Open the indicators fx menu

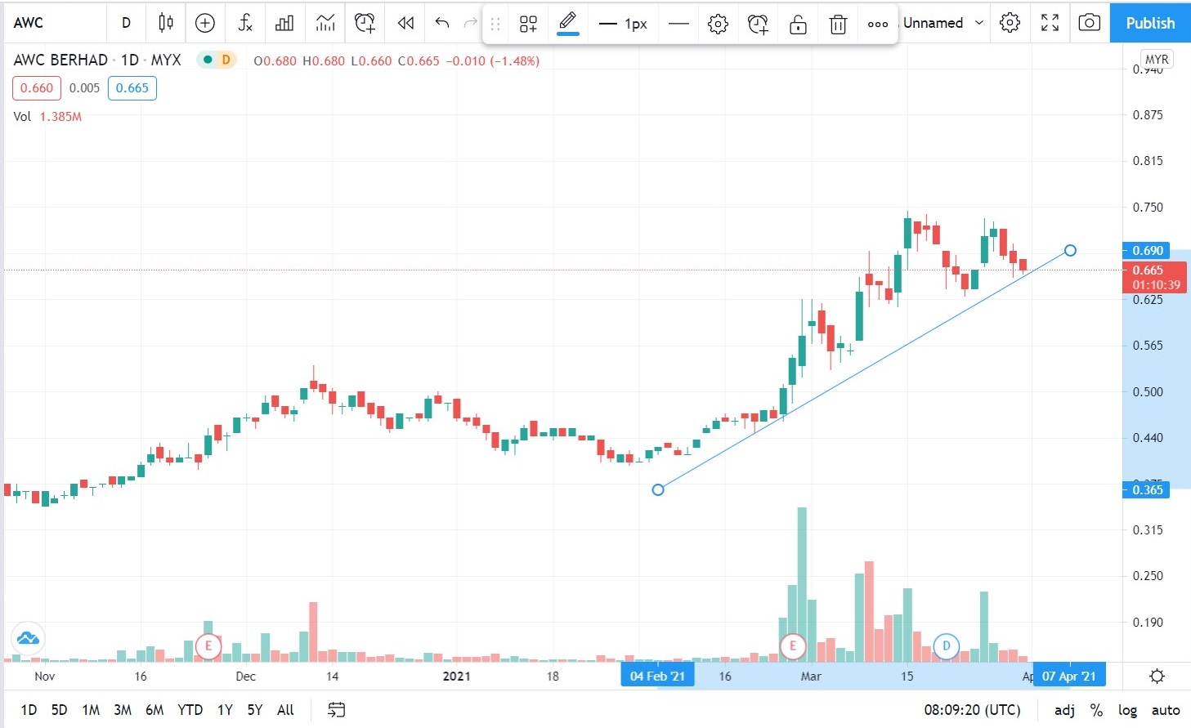(x=245, y=23)
